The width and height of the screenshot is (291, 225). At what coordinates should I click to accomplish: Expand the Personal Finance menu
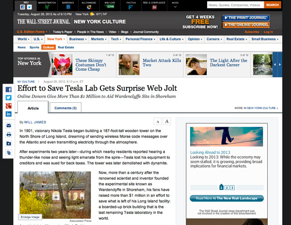tap(140, 39)
